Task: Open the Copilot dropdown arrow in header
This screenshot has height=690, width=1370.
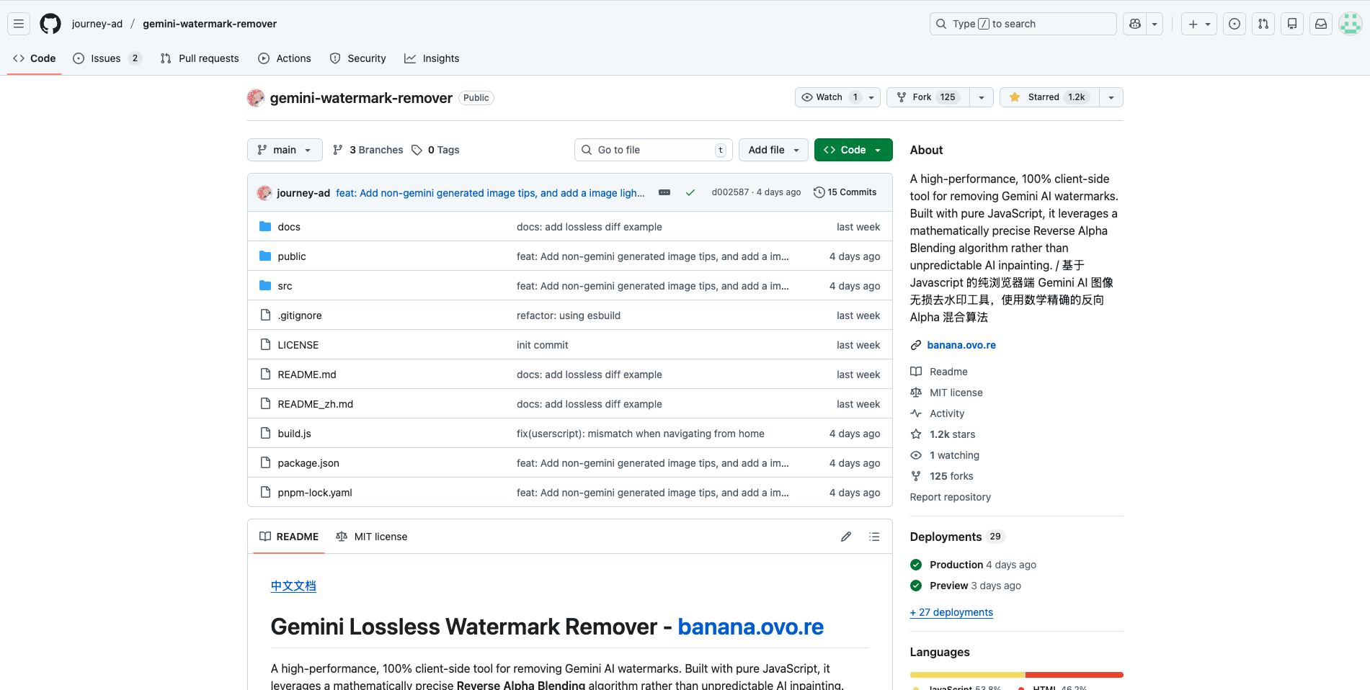Action: click(1155, 24)
